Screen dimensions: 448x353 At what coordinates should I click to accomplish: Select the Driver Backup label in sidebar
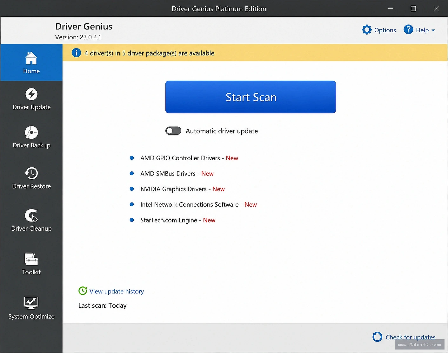[x=31, y=145]
